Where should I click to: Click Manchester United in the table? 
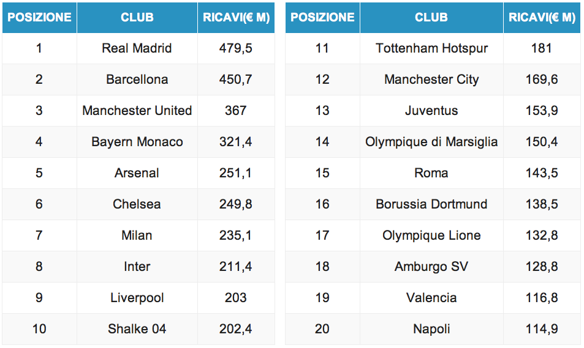point(137,111)
